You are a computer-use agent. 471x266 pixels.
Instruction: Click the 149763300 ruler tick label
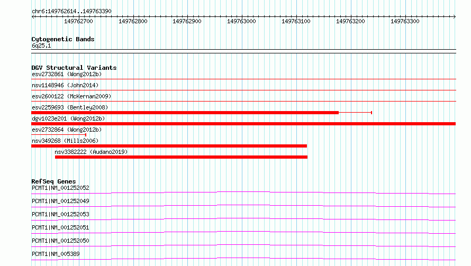pos(405,21)
